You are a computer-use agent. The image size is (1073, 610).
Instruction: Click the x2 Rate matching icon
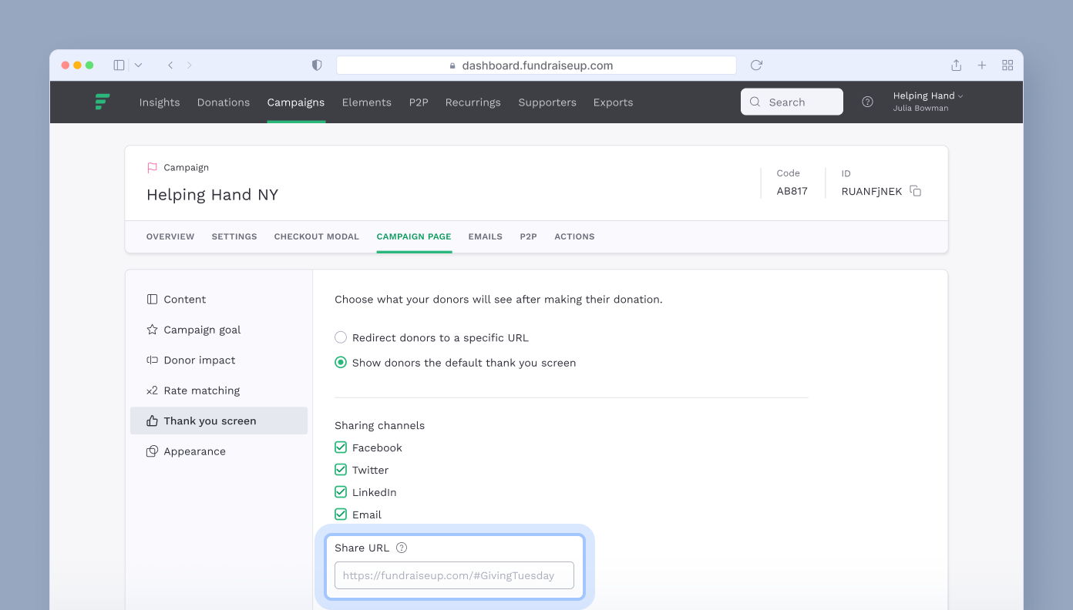(x=152, y=390)
